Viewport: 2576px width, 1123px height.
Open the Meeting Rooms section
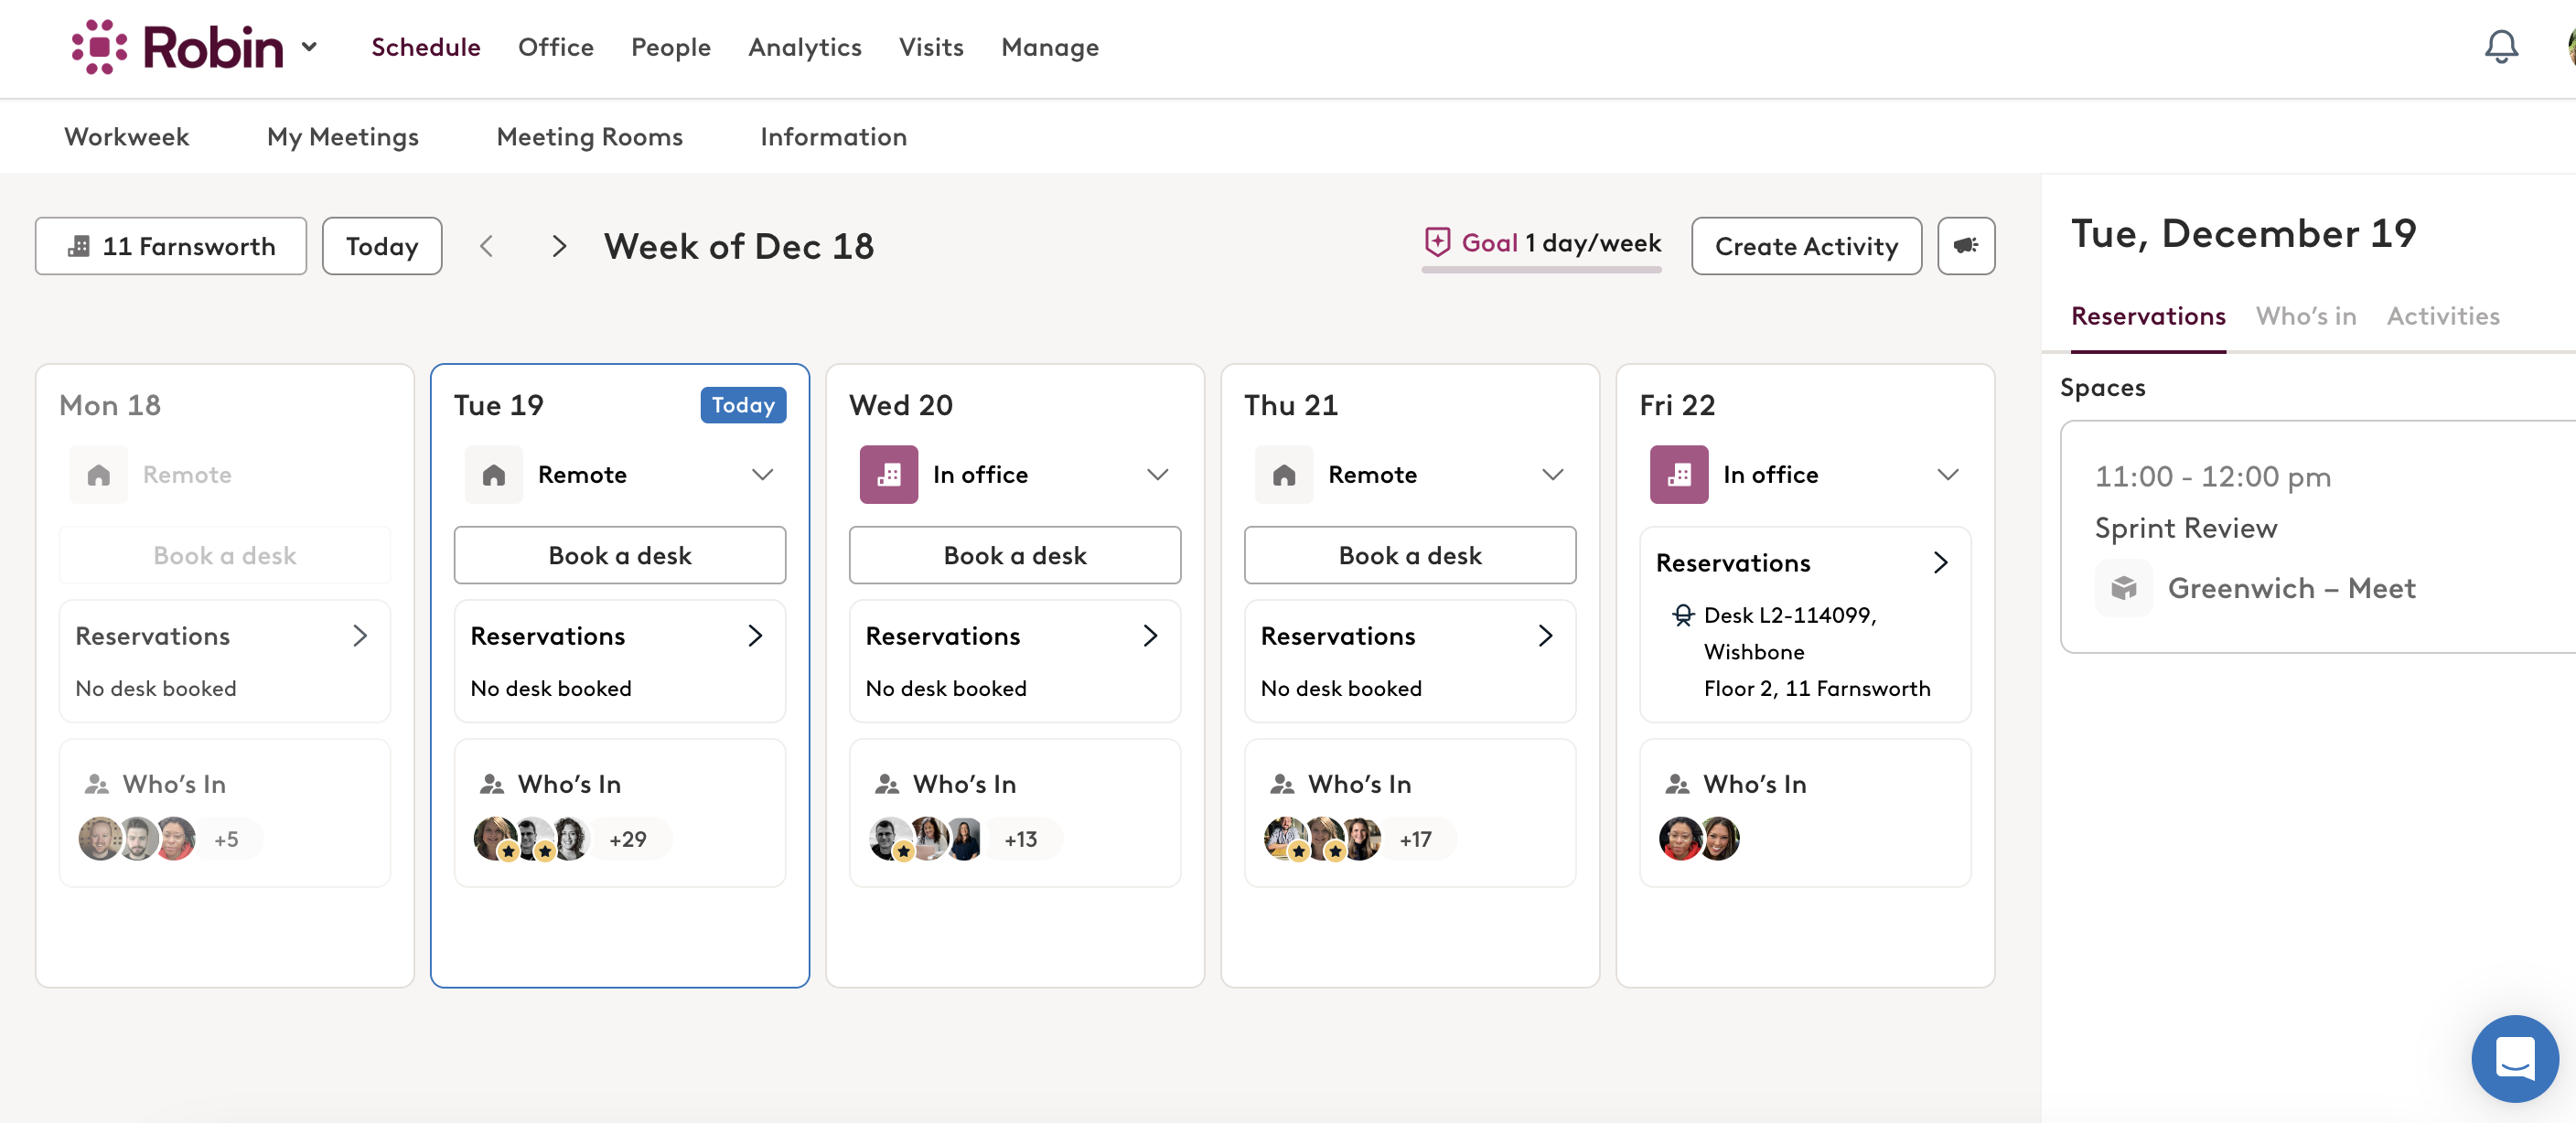(589, 137)
